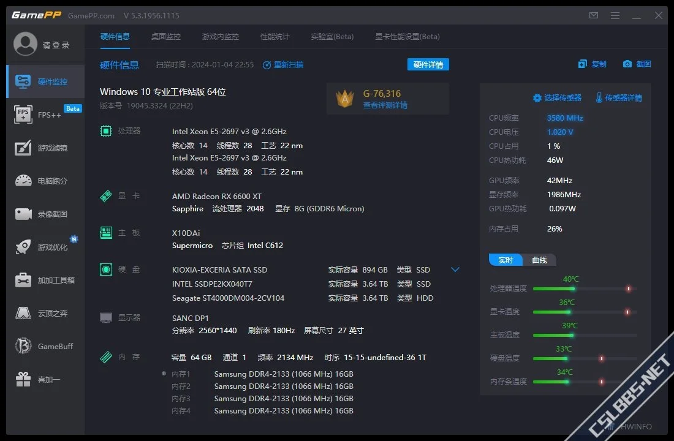Click the motherboard icon
Screen dimensions: 674x441
[106, 233]
